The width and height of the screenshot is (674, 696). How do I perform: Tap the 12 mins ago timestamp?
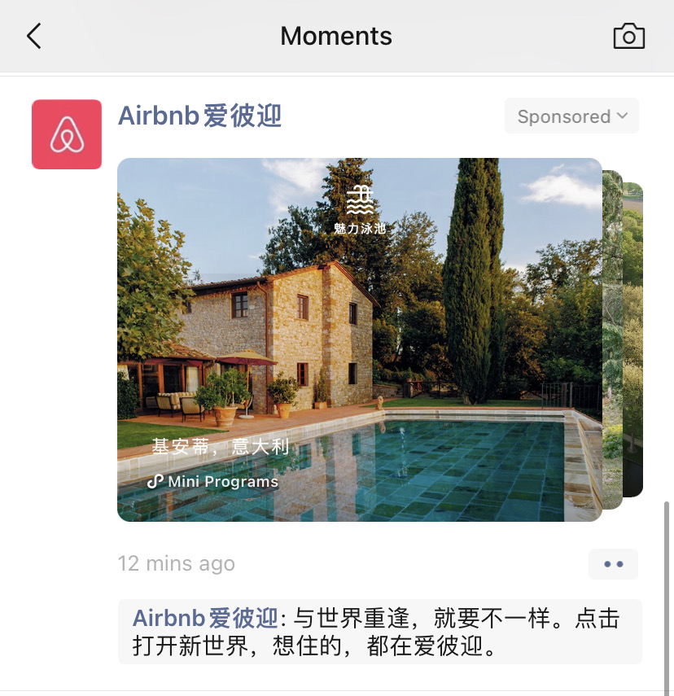[177, 564]
